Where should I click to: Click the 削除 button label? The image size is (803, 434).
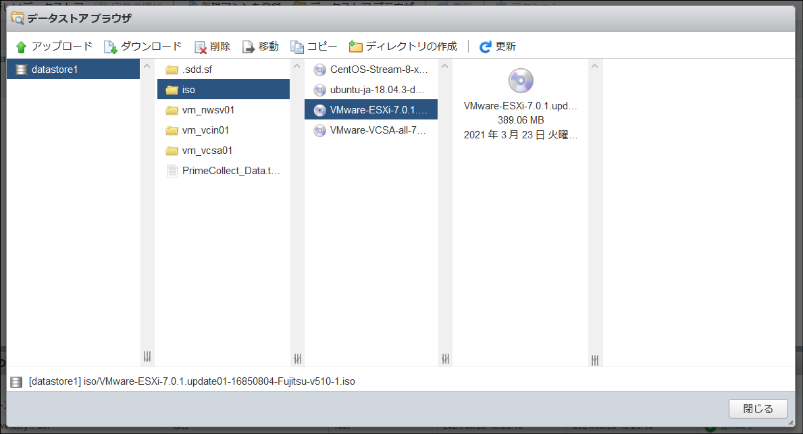click(x=220, y=46)
